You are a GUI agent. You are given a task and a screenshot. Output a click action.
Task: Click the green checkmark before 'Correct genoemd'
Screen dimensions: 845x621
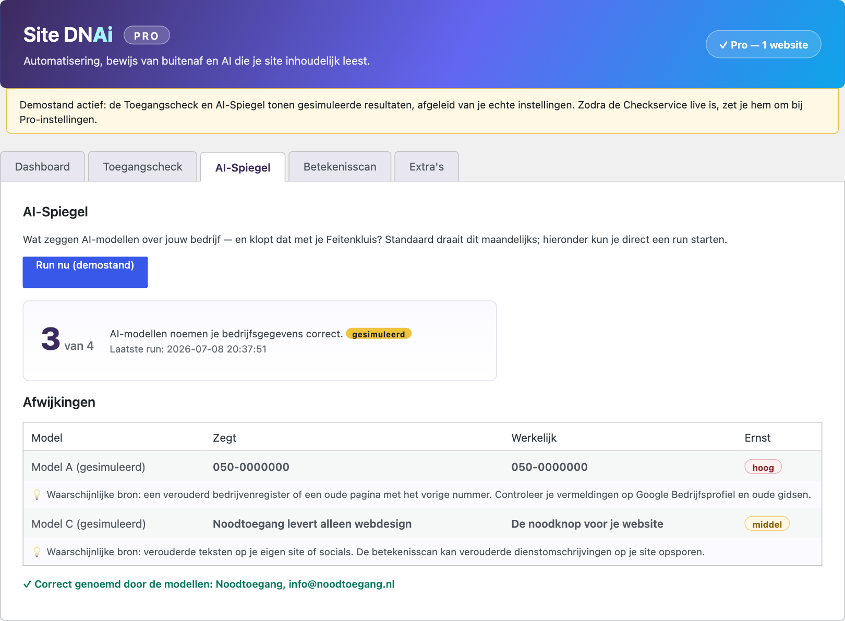[x=27, y=585]
